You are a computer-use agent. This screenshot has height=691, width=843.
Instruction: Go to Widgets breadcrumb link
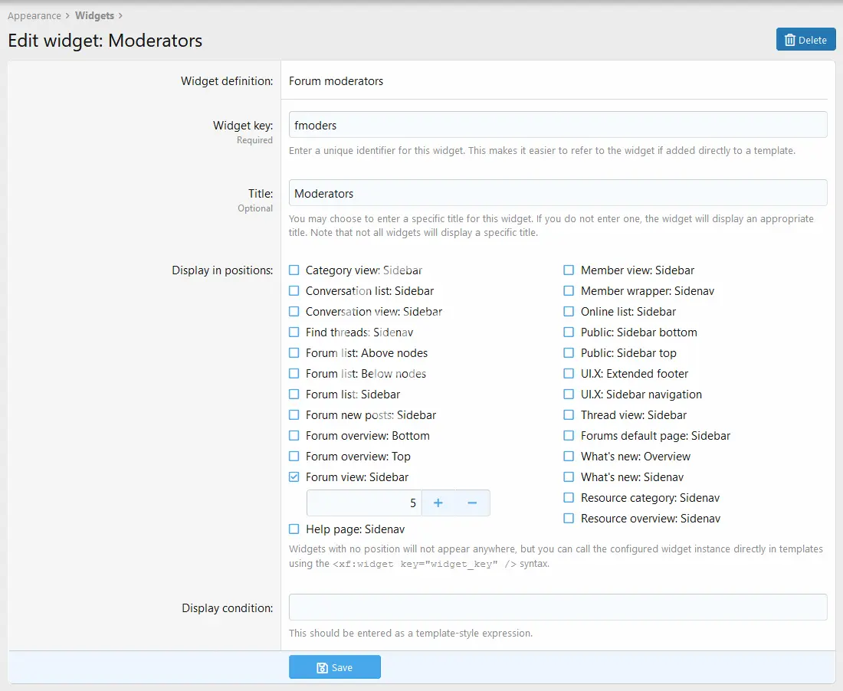coord(94,15)
